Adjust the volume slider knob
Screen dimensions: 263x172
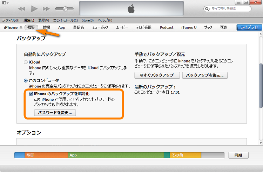tap(65, 9)
